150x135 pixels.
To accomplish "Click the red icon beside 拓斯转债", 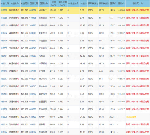I will tap(18, 56).
